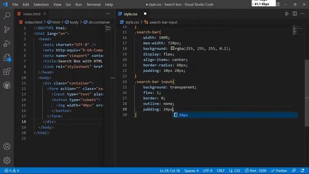Expand body breadcrumb item
309x174 pixels.
point(74,22)
